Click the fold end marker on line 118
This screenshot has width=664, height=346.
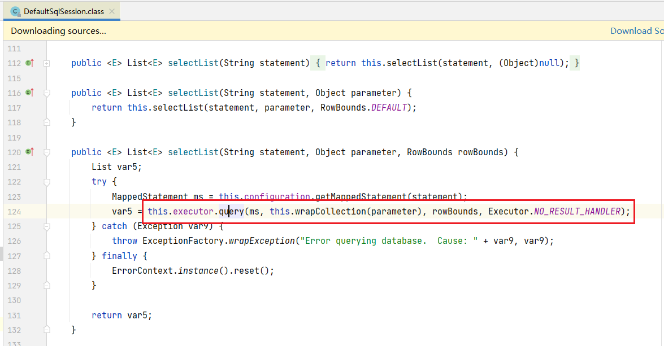47,122
